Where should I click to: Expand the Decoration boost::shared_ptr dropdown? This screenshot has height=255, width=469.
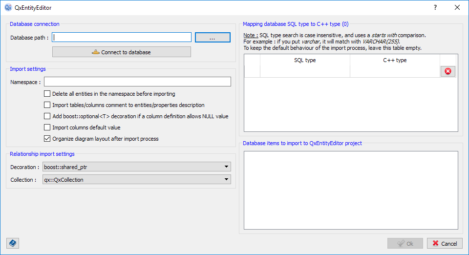(137, 167)
